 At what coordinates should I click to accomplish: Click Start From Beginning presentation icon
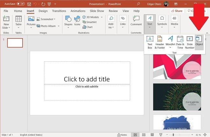[x=49, y=4]
